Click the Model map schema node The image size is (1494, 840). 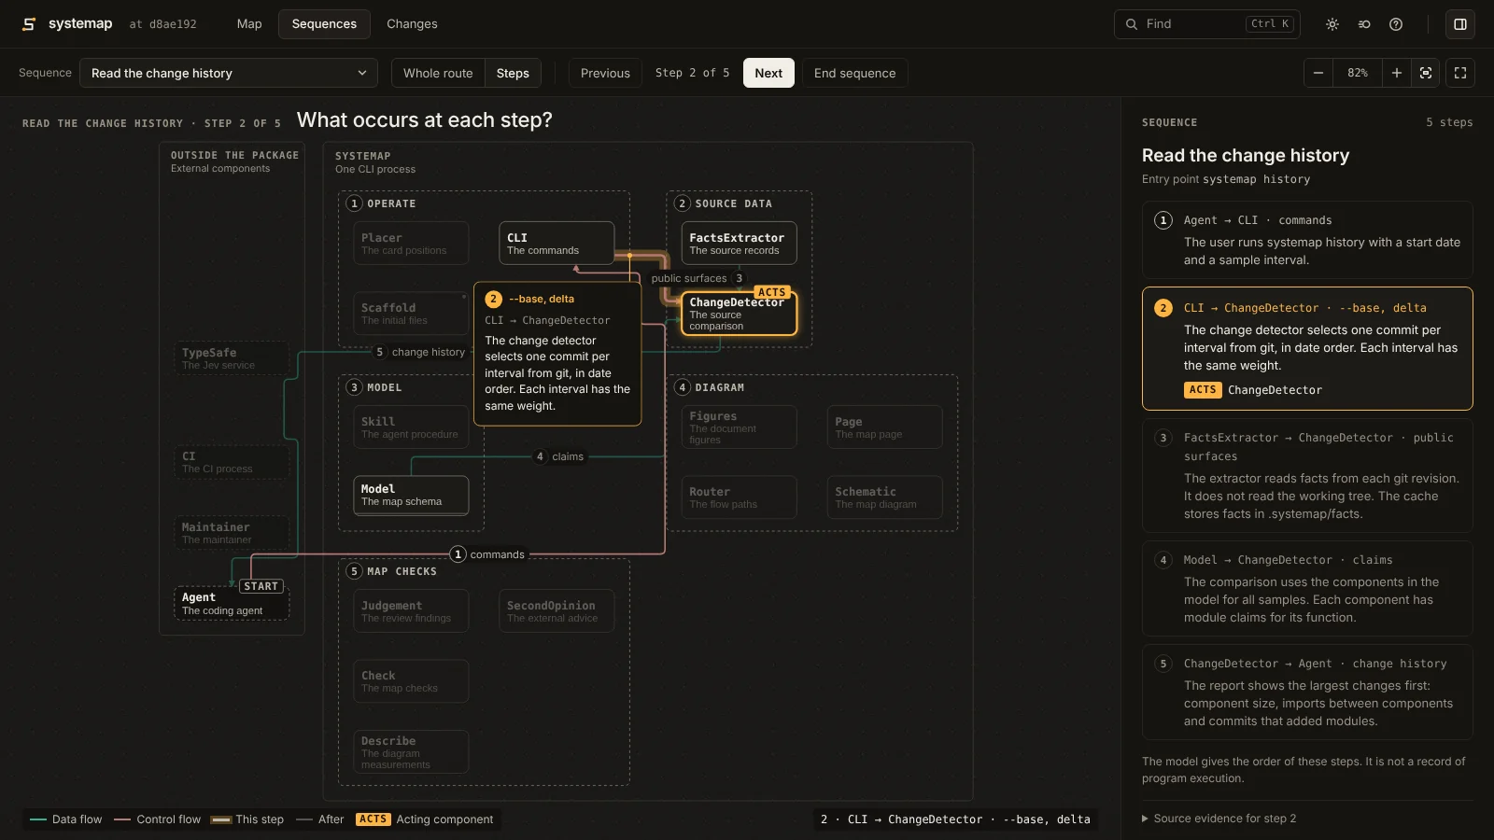(x=411, y=495)
